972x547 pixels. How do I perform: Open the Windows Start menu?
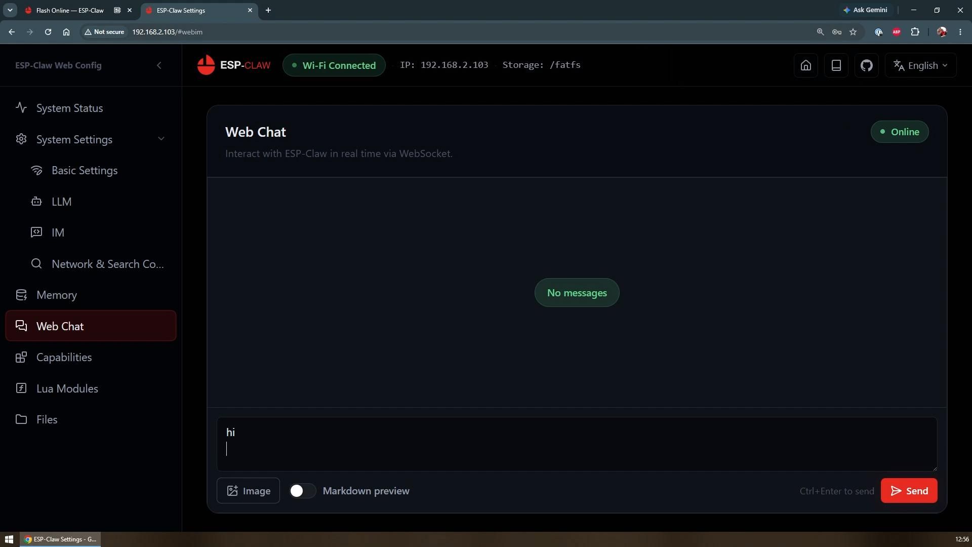(x=9, y=539)
